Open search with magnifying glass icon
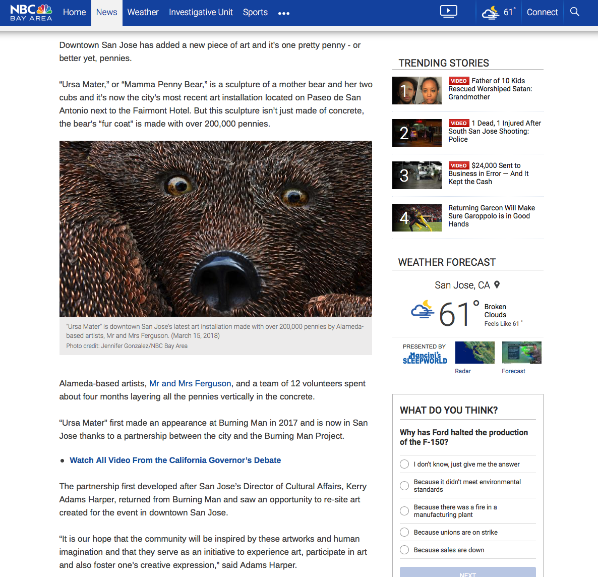This screenshot has height=577, width=598. pos(574,12)
